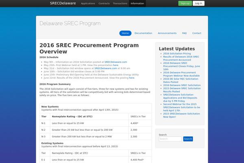Screen dimensions: 244x163
Task: Focus the Search text field
Action: 170,139
